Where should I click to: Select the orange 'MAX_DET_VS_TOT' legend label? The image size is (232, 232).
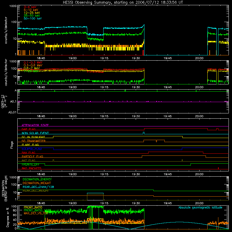[x=36, y=213]
